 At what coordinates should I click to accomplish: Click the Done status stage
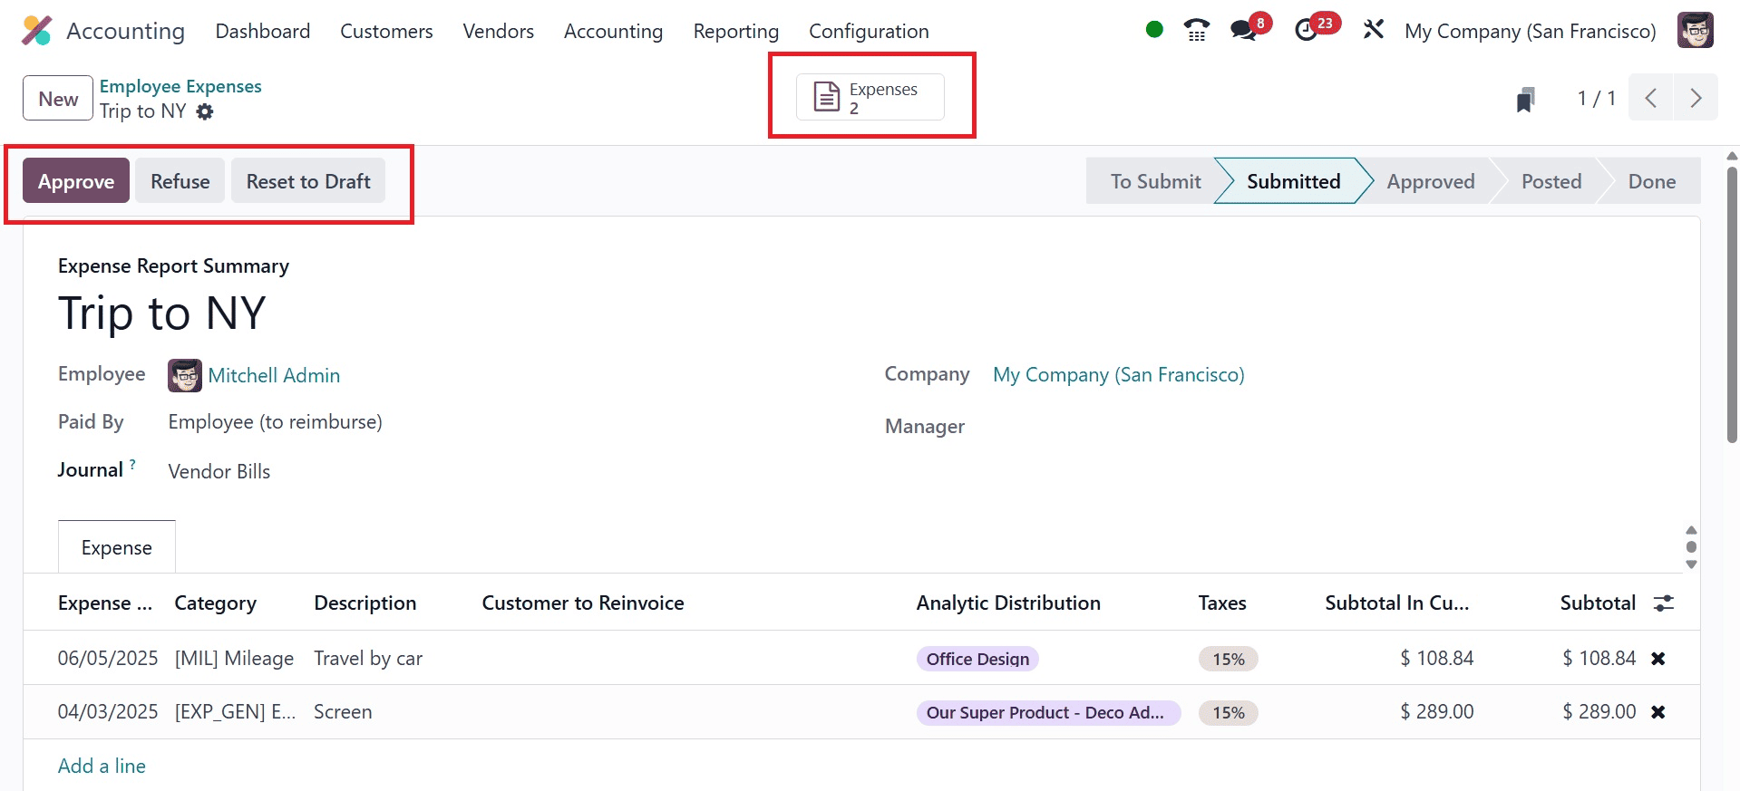click(x=1652, y=181)
